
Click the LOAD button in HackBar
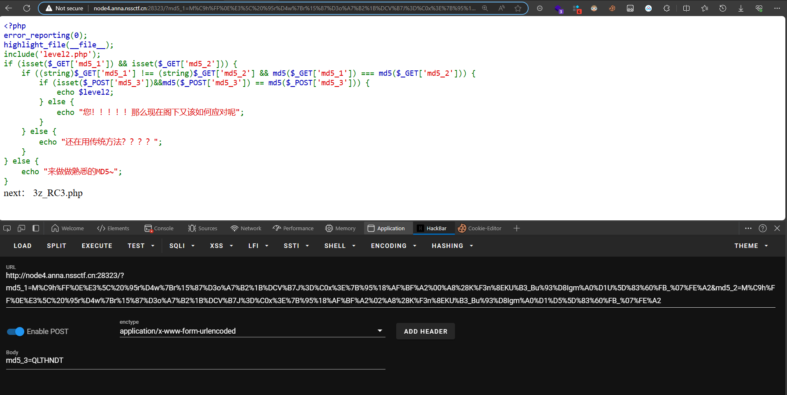pos(23,246)
